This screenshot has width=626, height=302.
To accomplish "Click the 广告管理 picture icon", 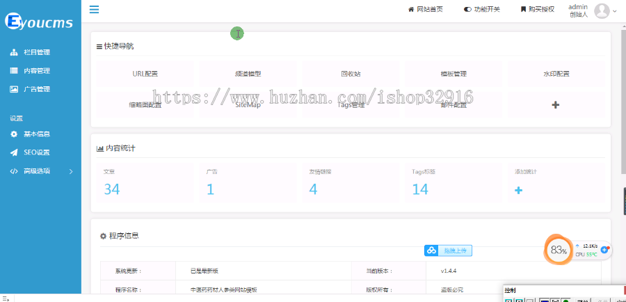I will [x=14, y=89].
